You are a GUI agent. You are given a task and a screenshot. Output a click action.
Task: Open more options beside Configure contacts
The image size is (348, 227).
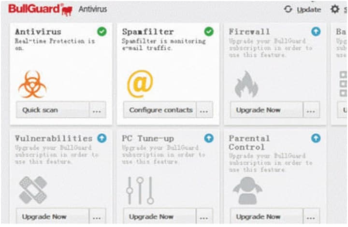204,110
